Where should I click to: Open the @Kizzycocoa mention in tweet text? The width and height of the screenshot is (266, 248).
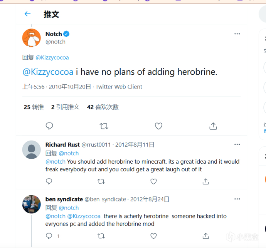click(48, 72)
